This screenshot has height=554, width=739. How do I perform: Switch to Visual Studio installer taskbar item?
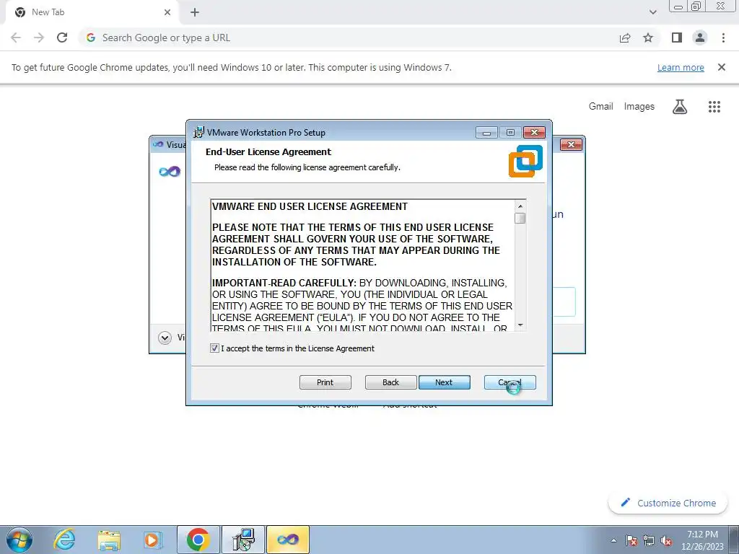point(288,540)
